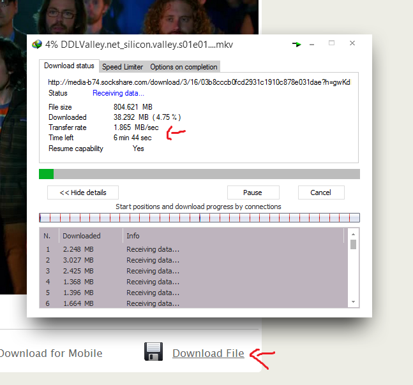Close the download progress dialog
This screenshot has width=413, height=385.
click(352, 43)
